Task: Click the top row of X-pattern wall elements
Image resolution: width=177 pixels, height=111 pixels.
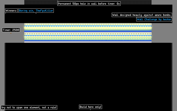Action: point(88,24)
